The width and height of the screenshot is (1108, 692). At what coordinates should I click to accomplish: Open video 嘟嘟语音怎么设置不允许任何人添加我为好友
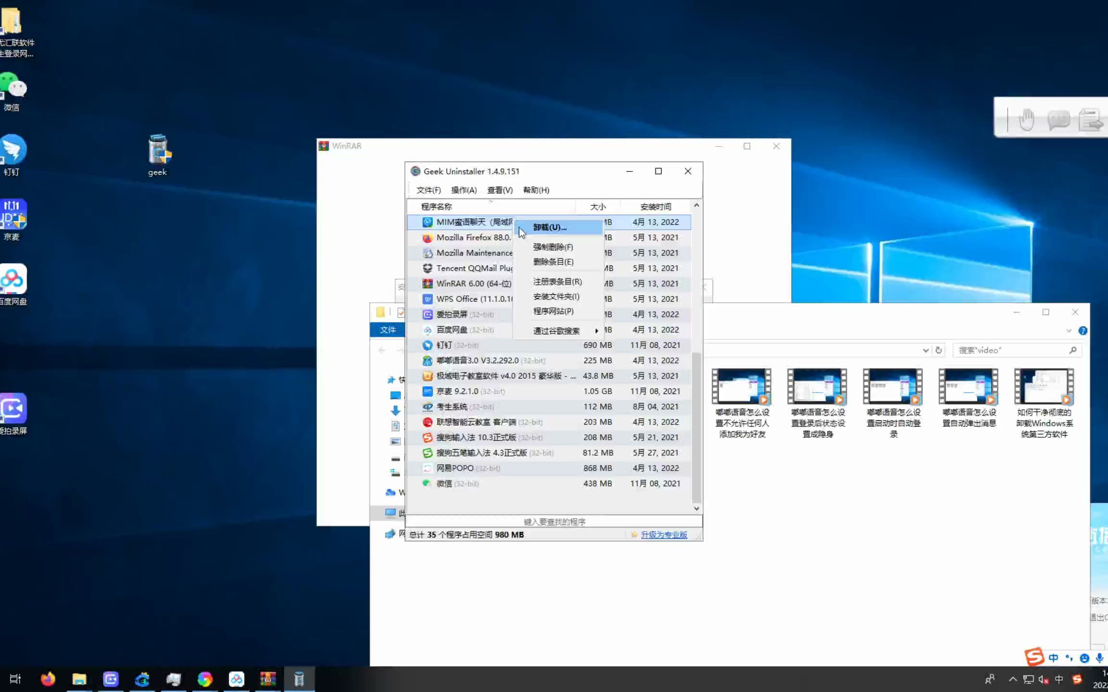742,403
